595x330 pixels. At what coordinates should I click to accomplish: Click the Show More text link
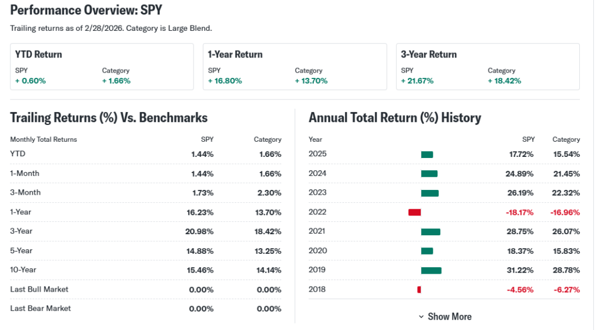click(449, 317)
